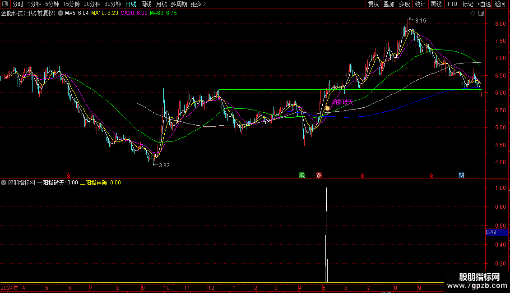Viewport: 510px width, 293px height.
Task: Open the 股朋指标网 indicator dropdown arrow
Action: tap(4, 183)
